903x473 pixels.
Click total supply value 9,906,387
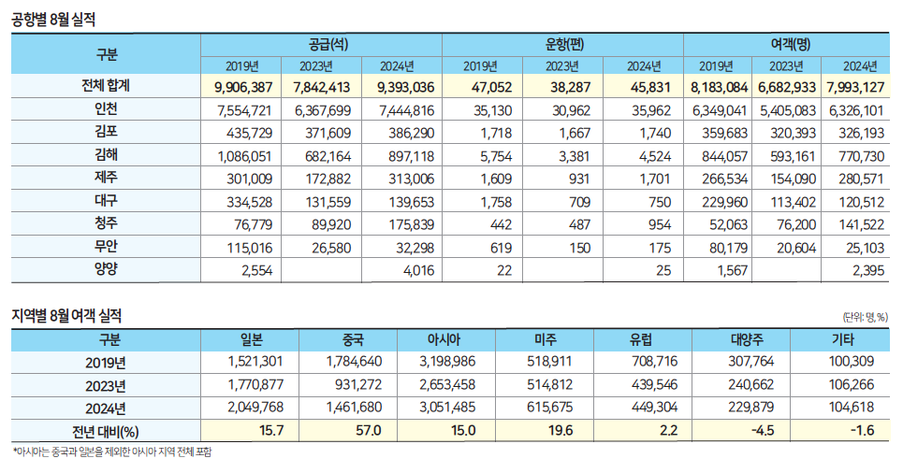(243, 88)
